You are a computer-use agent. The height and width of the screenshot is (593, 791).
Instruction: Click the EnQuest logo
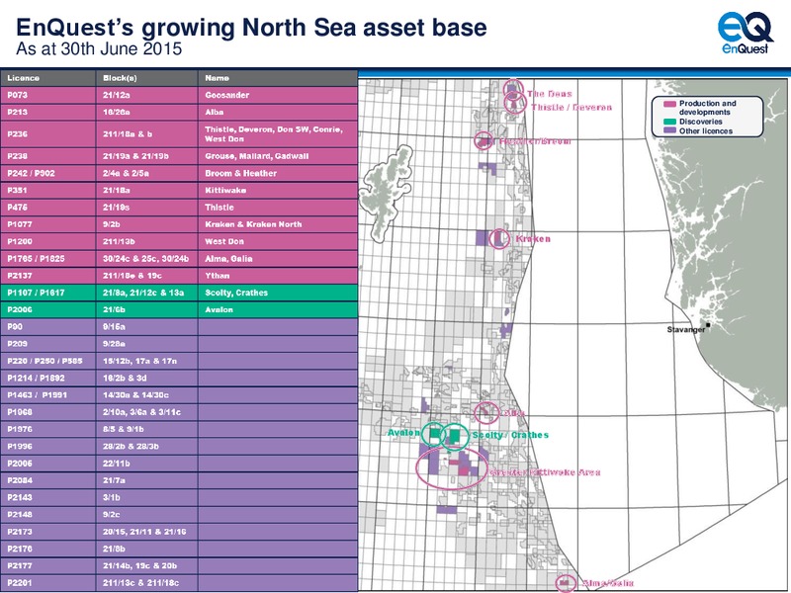coord(746,34)
